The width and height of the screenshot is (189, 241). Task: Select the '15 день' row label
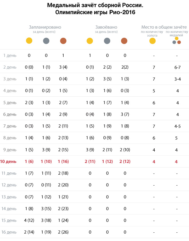click(9, 220)
